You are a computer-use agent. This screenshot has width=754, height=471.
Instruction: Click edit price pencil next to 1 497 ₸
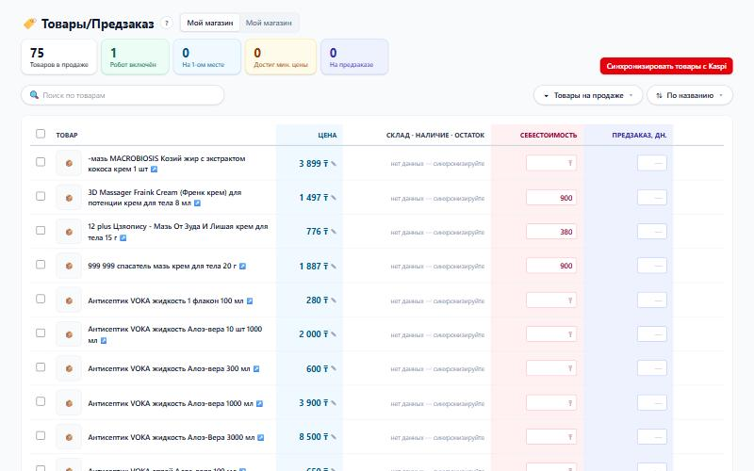334,198
